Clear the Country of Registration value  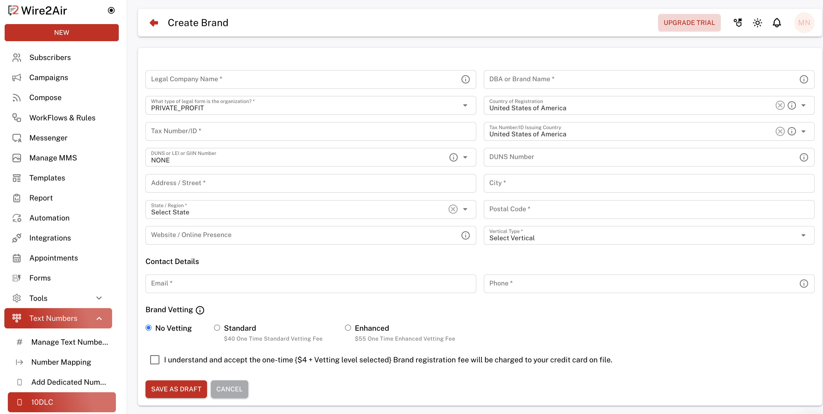(x=780, y=105)
